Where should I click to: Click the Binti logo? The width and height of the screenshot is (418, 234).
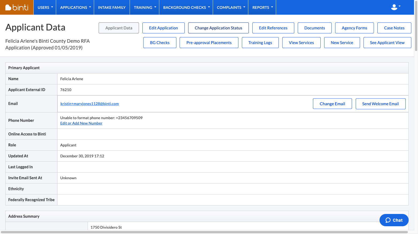point(17,7)
